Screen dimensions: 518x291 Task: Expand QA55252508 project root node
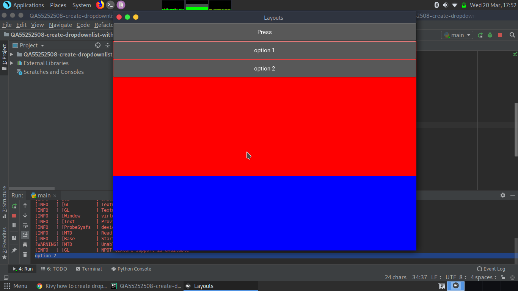tap(12, 54)
